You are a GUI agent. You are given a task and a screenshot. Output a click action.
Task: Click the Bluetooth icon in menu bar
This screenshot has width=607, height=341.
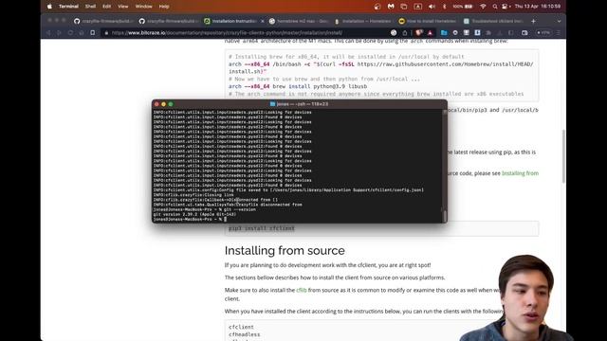445,7
